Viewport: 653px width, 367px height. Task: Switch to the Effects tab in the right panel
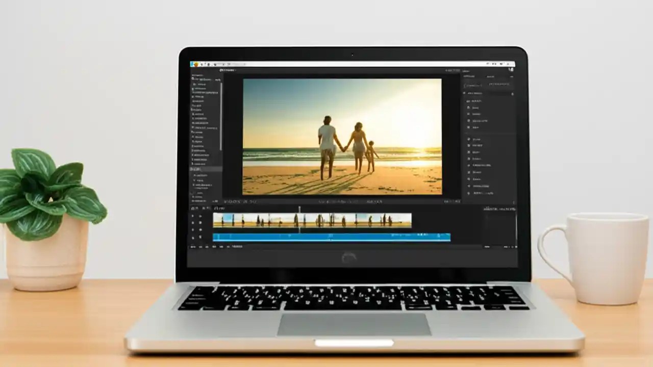491,76
